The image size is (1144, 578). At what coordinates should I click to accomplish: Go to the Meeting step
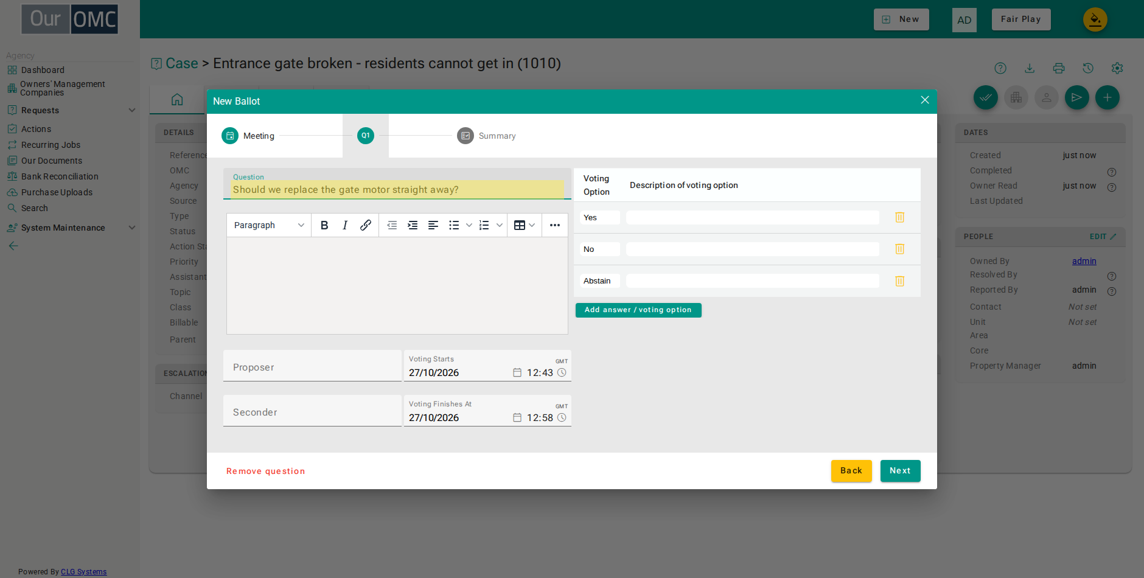248,136
